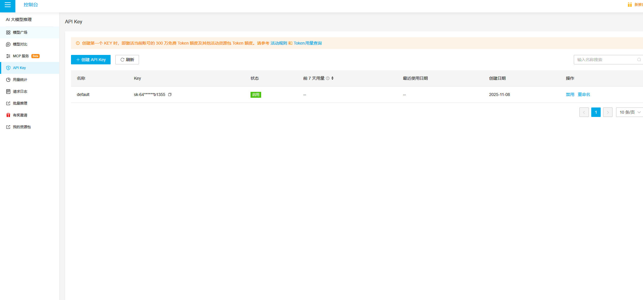Screen dimensions: 643x300
Task: Click the 最近使用日期 column header
Action: click(x=415, y=78)
